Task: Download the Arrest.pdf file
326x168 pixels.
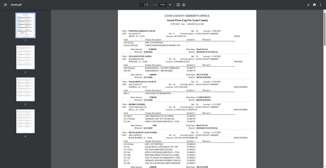Action: coord(308,5)
